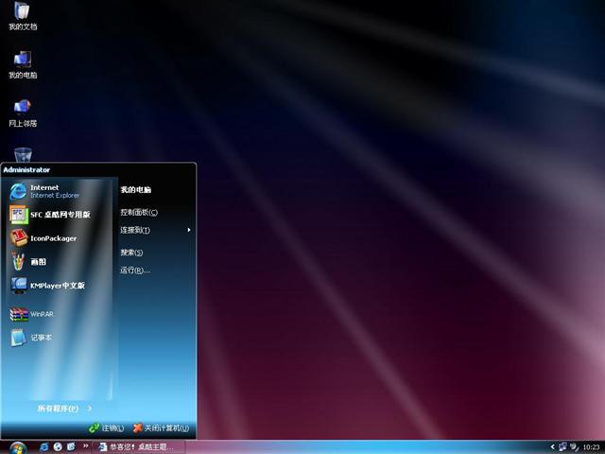Click the Start orb on the taskbar
605x454 pixels.
(x=17, y=445)
